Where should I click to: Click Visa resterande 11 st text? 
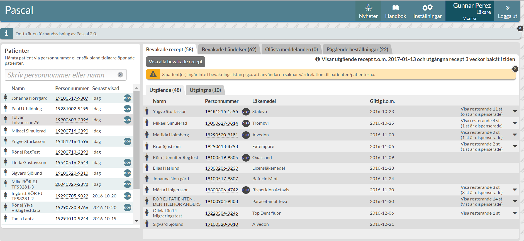[x=481, y=109]
